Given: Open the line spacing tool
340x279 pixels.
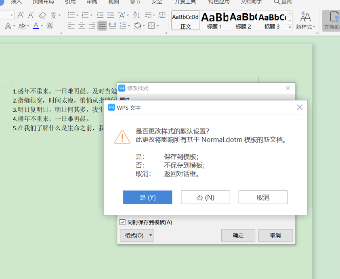Looking at the screenshot, I should (x=123, y=26).
